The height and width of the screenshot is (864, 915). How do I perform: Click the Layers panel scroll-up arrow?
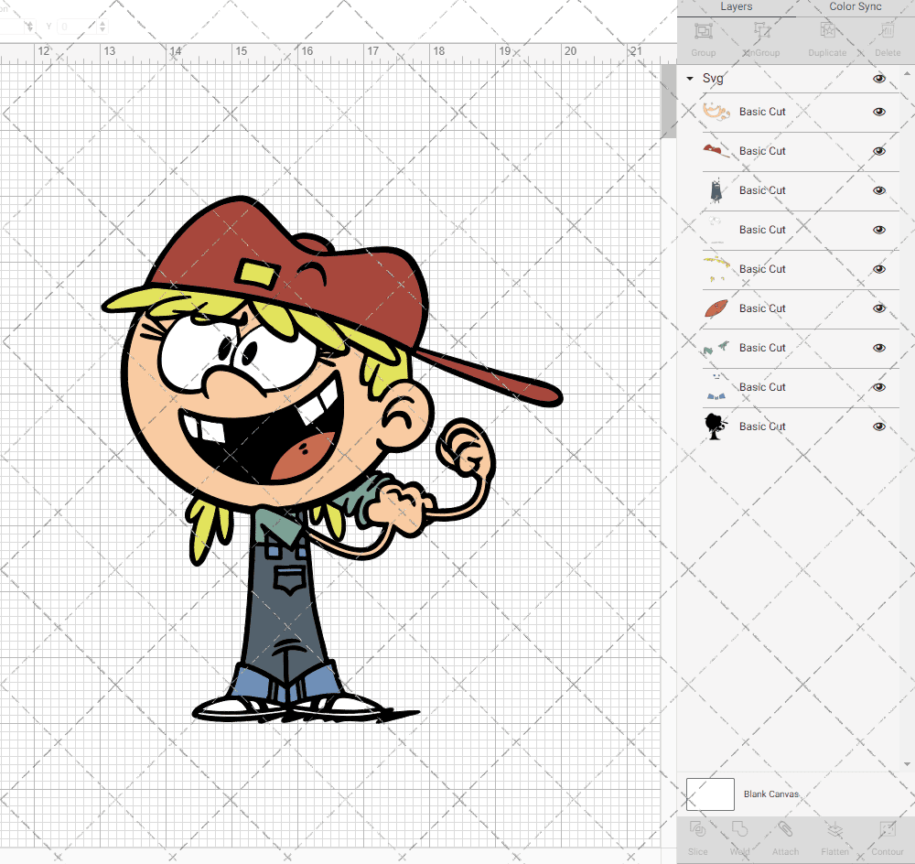[x=906, y=74]
